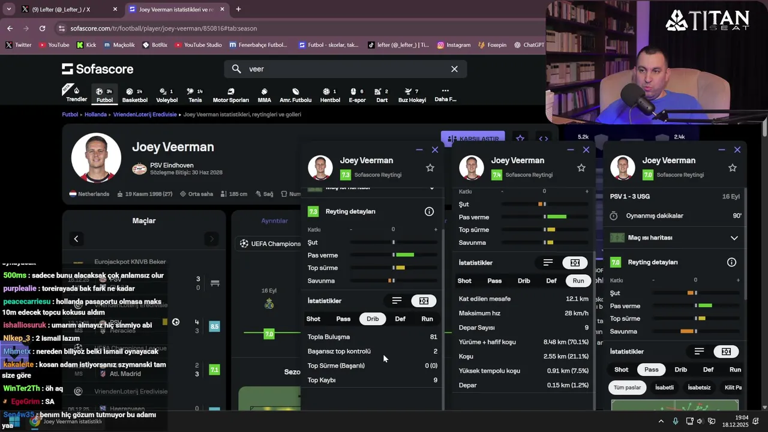Open the UEFA Champions tournament dropdown

click(269, 244)
